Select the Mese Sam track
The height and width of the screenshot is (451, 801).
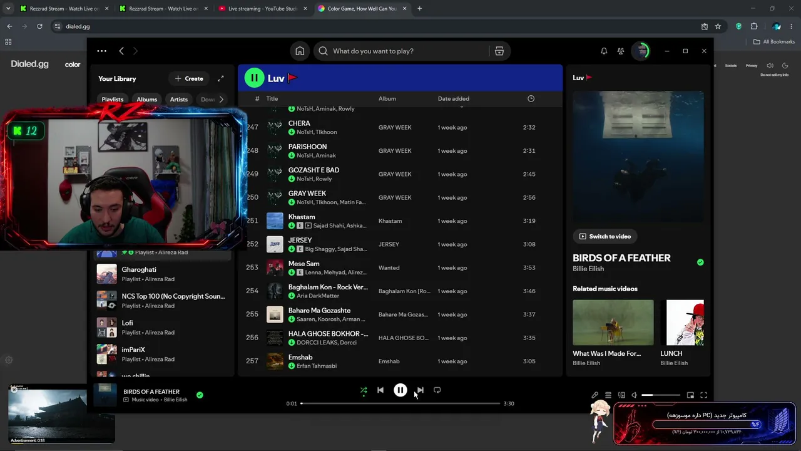(304, 264)
